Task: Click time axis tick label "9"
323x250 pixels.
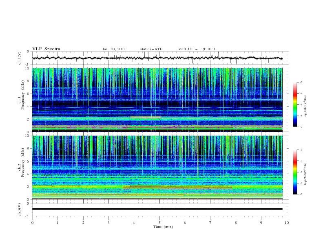Action: click(x=261, y=223)
